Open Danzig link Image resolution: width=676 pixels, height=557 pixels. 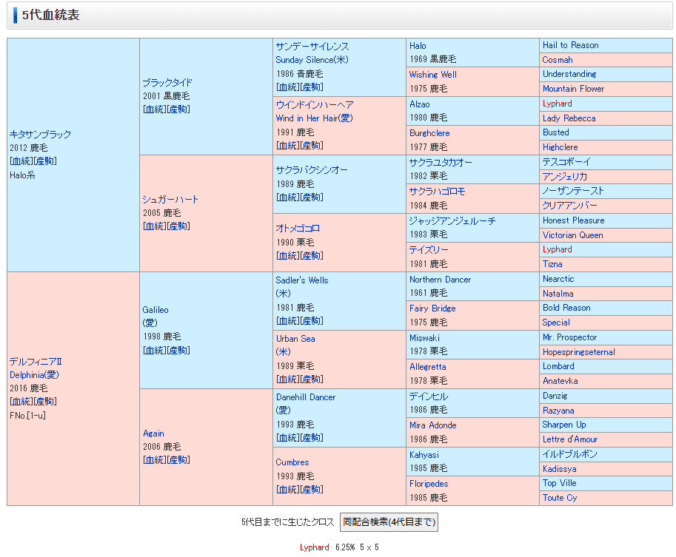[555, 396]
